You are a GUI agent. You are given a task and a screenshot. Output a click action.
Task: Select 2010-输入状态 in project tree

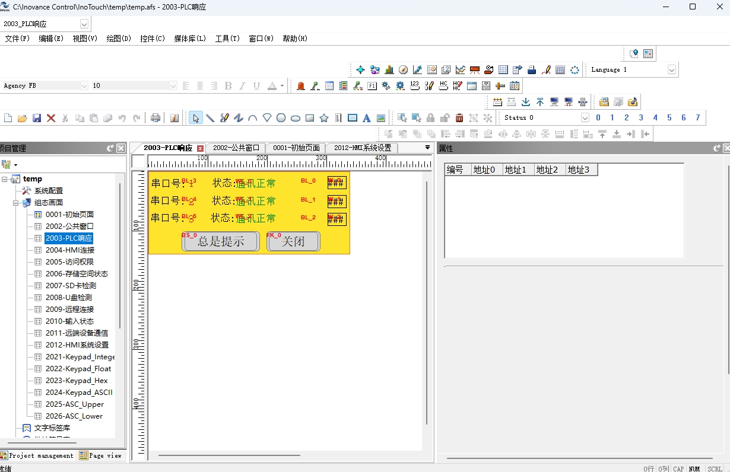(70, 321)
